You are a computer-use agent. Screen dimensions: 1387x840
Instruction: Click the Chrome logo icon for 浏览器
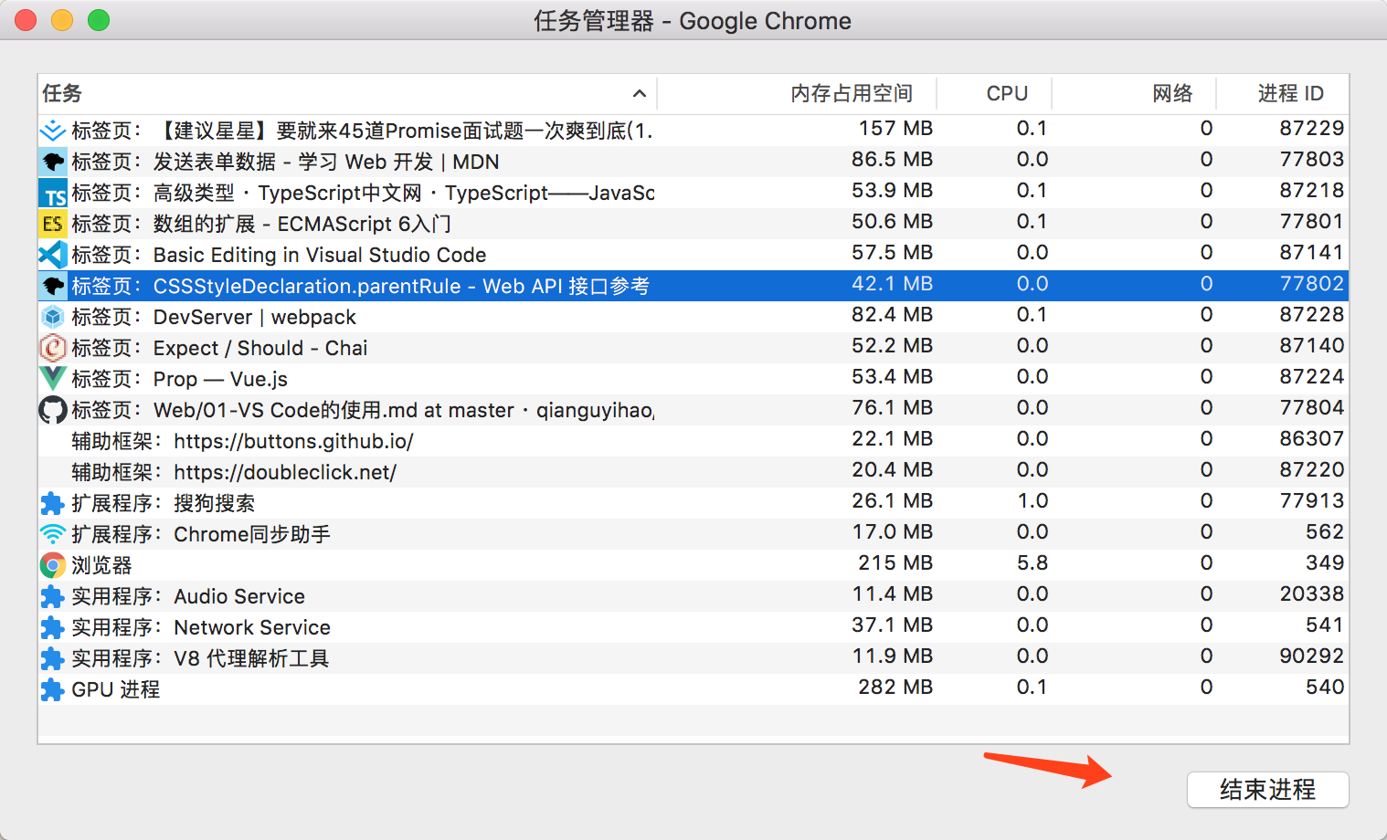(53, 565)
